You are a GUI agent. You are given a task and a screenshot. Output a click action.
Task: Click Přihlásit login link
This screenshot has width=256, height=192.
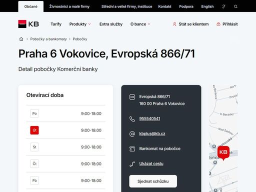coord(230,24)
